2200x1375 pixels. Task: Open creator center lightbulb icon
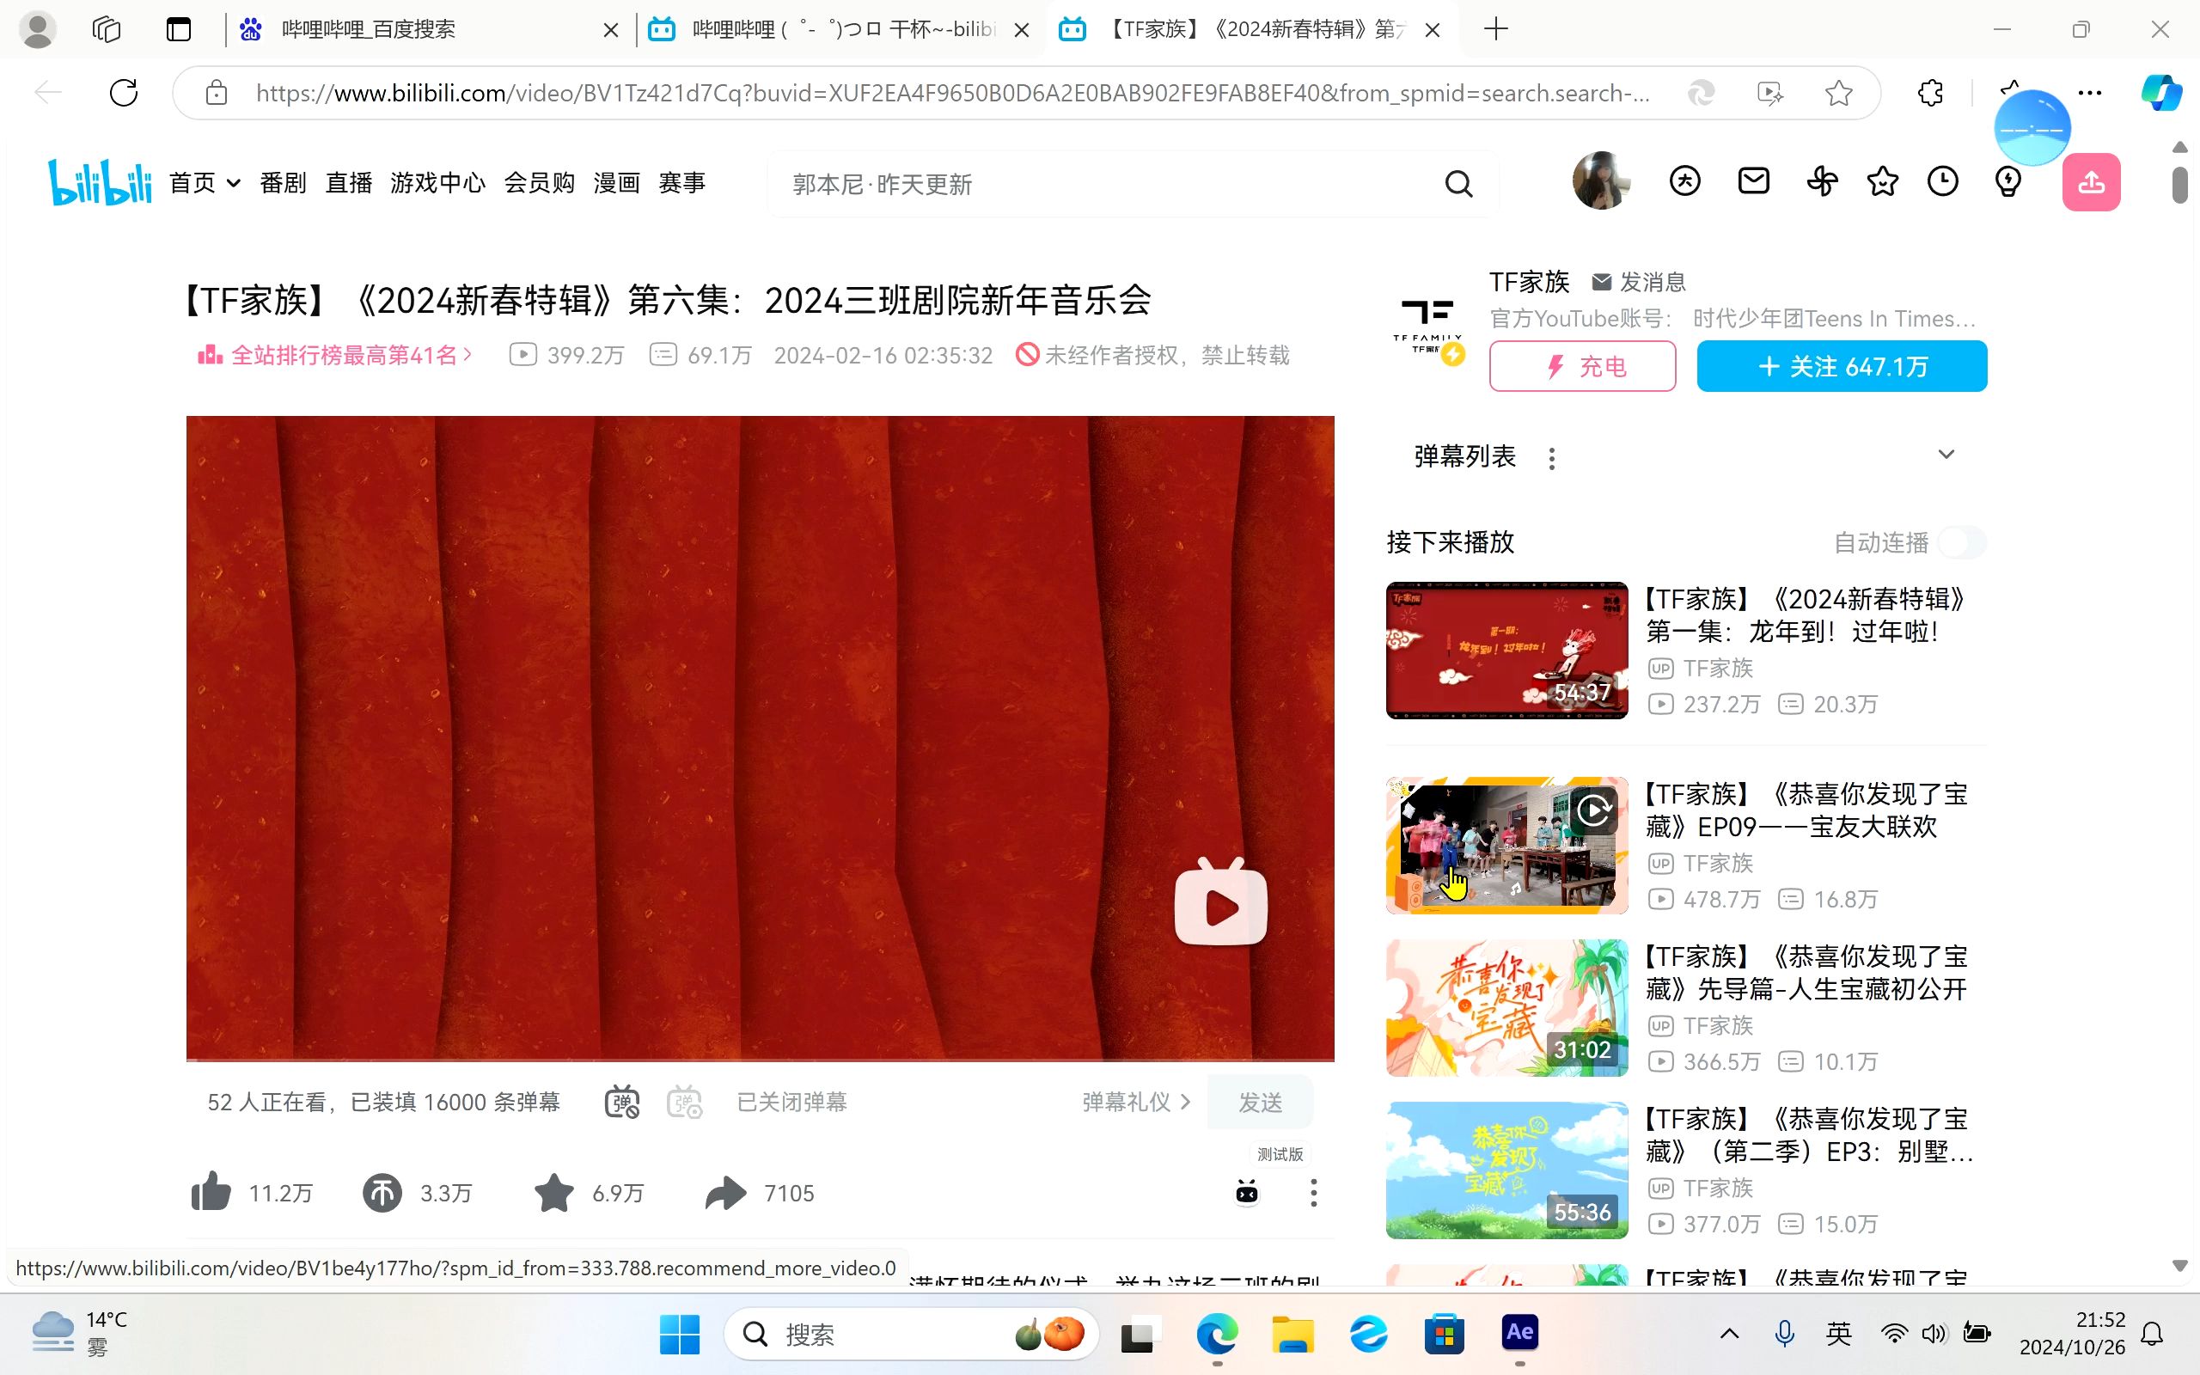click(2007, 181)
